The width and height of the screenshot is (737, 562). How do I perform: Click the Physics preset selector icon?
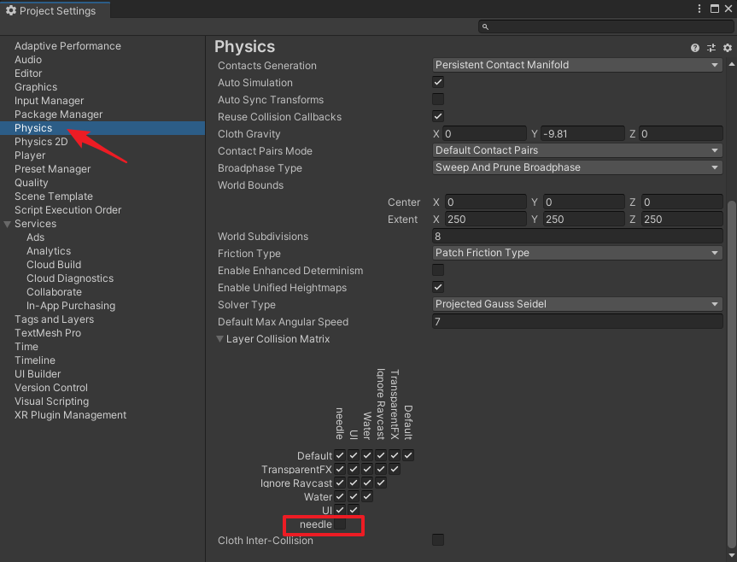(x=711, y=48)
